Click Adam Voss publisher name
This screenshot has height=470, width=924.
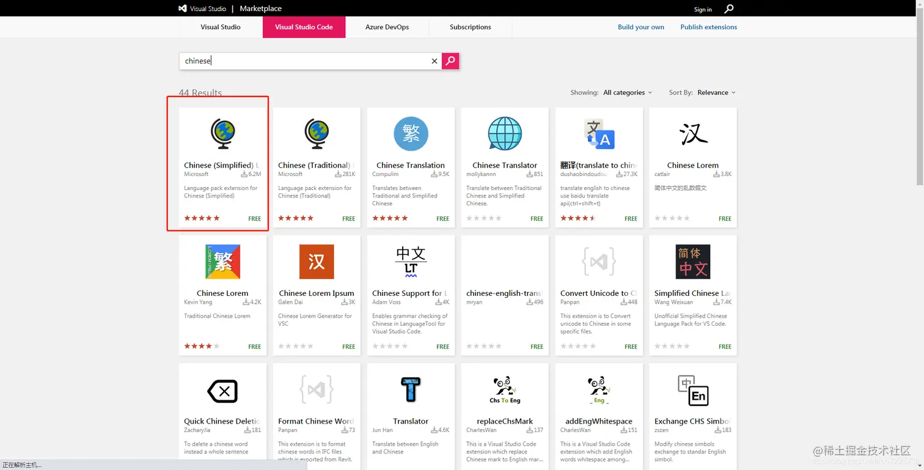click(386, 302)
